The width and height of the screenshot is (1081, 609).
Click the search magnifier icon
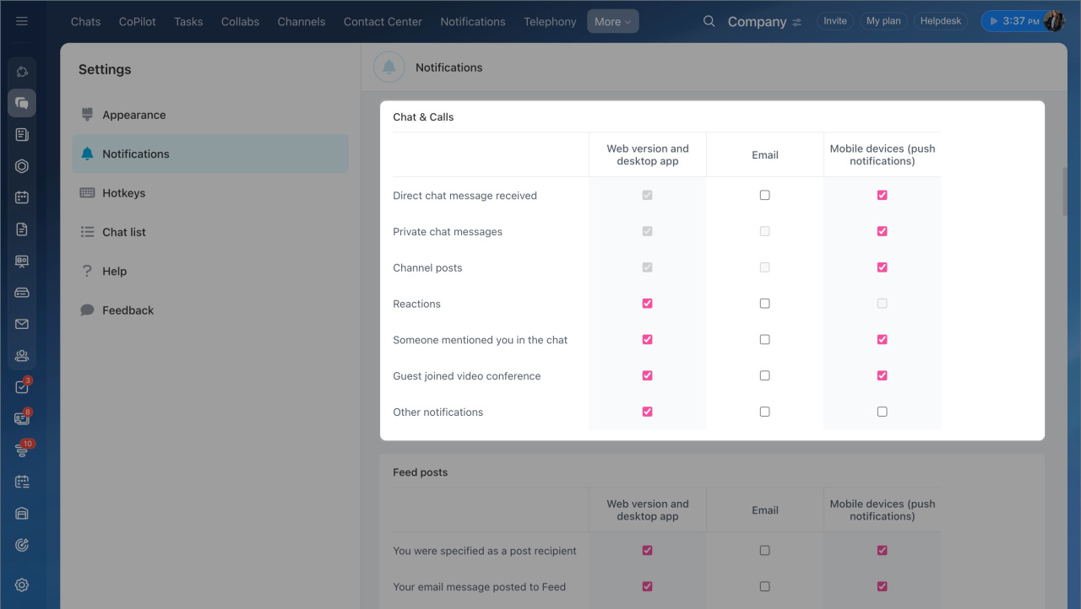[709, 21]
